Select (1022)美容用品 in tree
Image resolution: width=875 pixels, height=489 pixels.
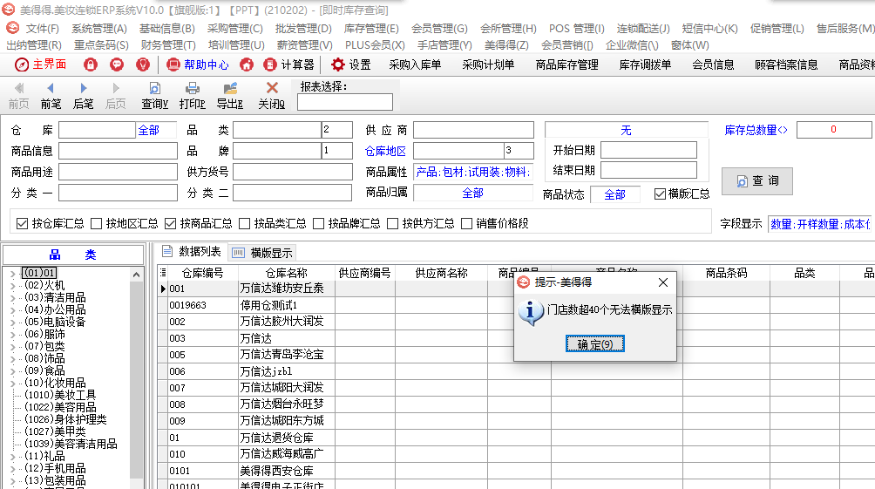(x=60, y=408)
